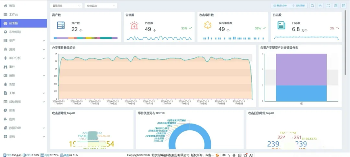Click the 资产数 server stack icon

coord(61,26)
